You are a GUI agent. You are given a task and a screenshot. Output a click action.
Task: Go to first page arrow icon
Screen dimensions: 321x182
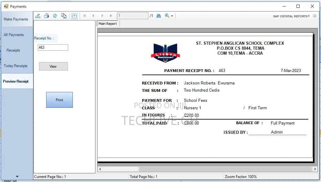[x=85, y=16]
